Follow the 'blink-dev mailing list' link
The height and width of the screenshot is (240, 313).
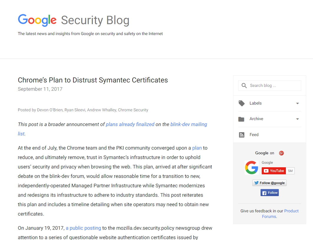coord(189,124)
